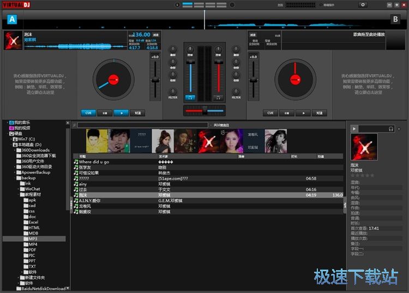Expand the ApowerBackup folder
Viewport: 409px width, 293px height.
click(15, 173)
